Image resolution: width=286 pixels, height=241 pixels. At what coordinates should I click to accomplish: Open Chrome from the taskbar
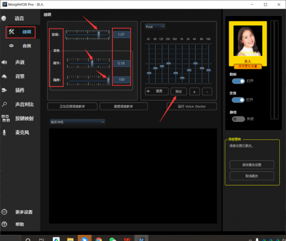tap(99, 239)
